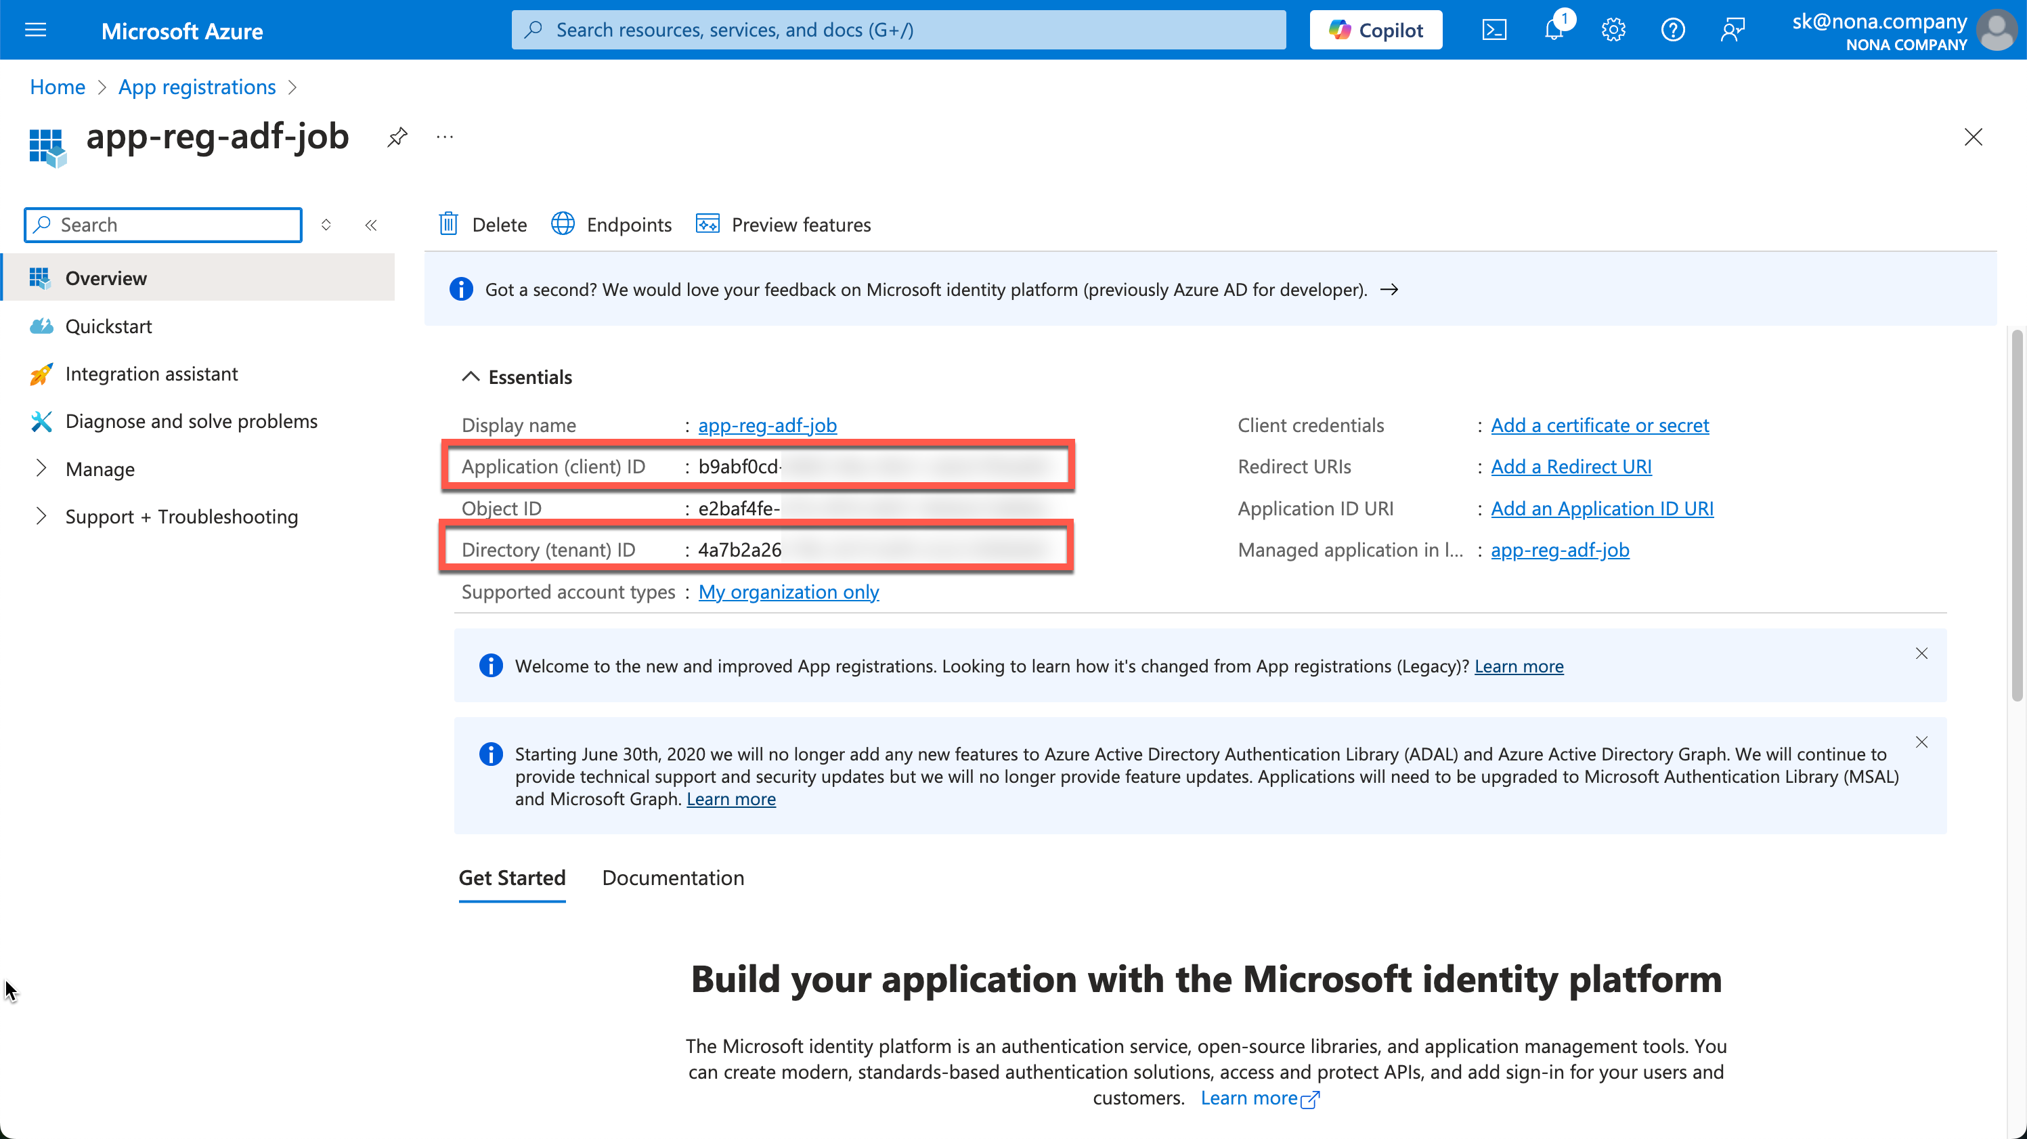
Task: Dismiss the ADAL deprecation notice
Action: coord(1921,742)
